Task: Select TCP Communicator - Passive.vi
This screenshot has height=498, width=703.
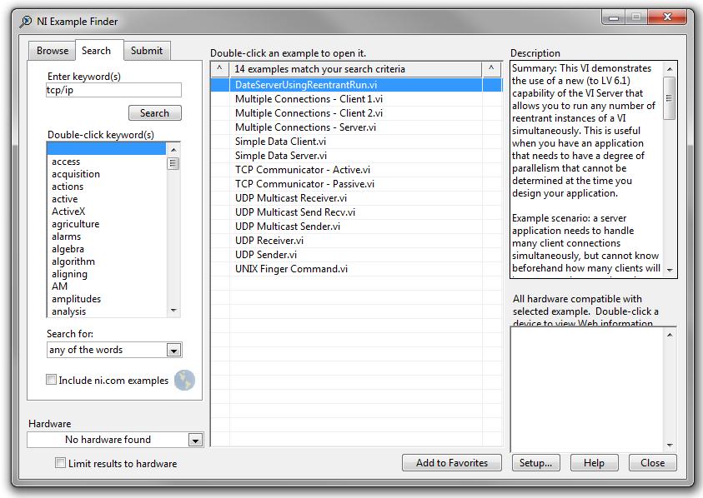Action: click(x=356, y=183)
